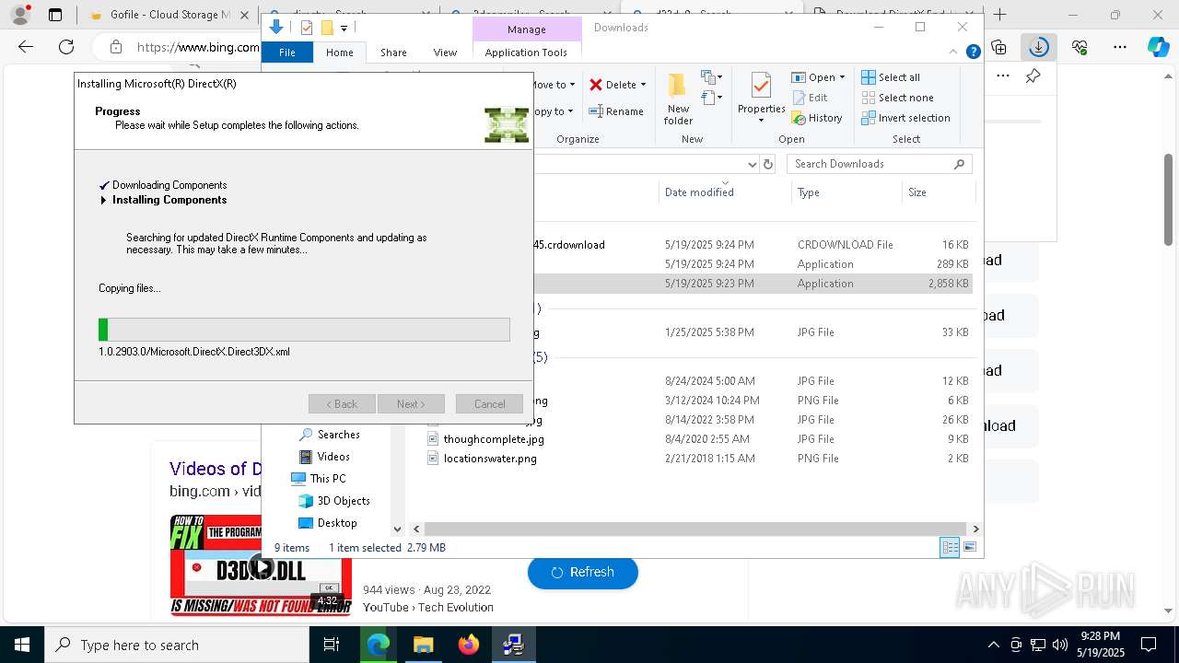The height and width of the screenshot is (663, 1179).
Task: Open the Delete dropdown arrow
Action: pyautogui.click(x=643, y=85)
